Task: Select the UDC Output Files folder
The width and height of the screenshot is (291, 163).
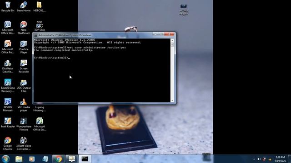Action: point(24,86)
